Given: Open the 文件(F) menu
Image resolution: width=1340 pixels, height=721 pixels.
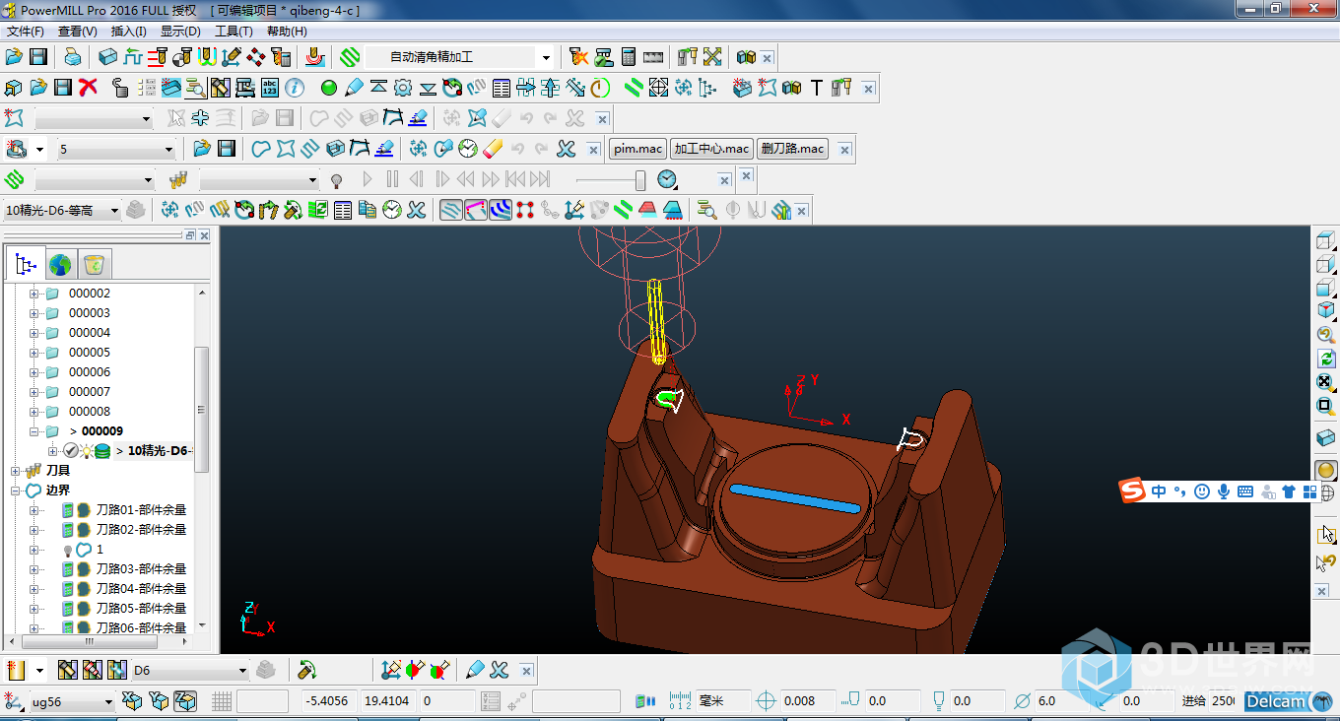Looking at the screenshot, I should click(26, 32).
